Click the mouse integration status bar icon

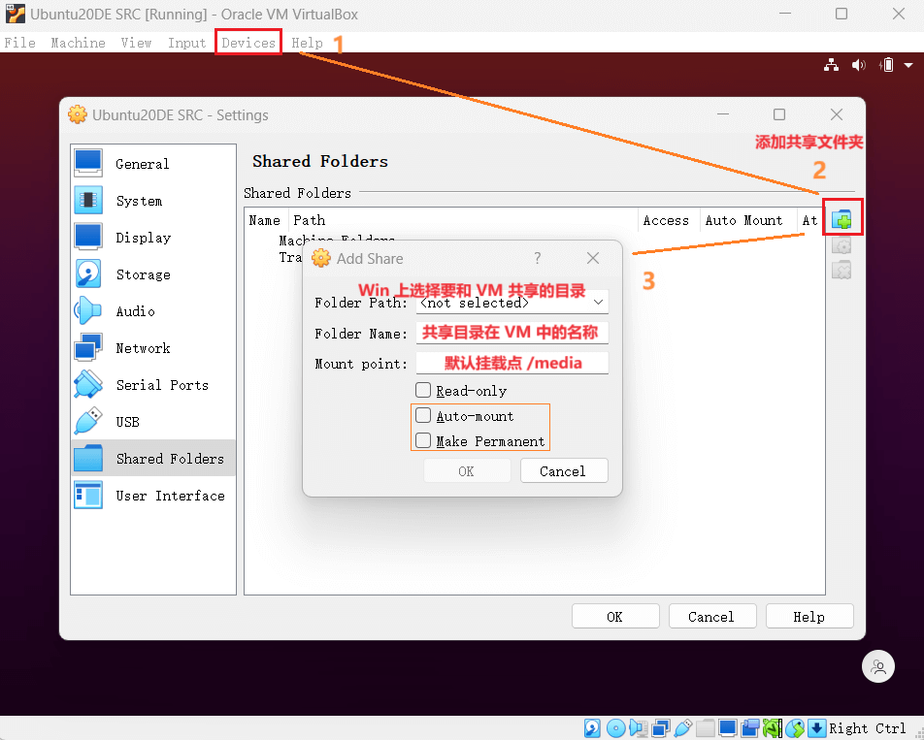tap(794, 728)
